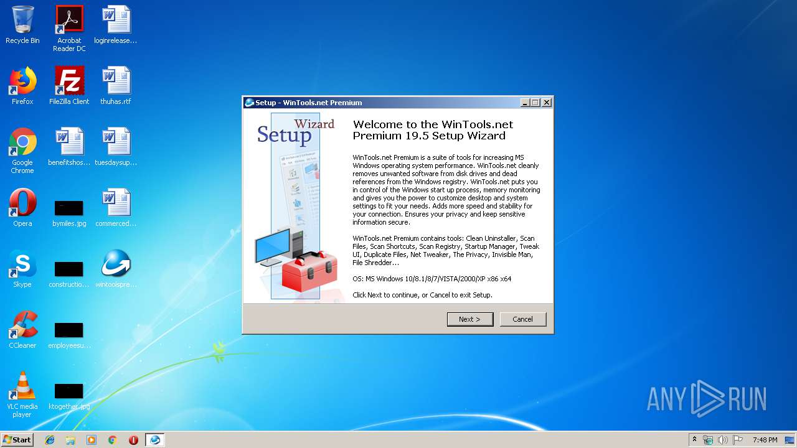Open the wintoolspre installer icon

coord(116,269)
